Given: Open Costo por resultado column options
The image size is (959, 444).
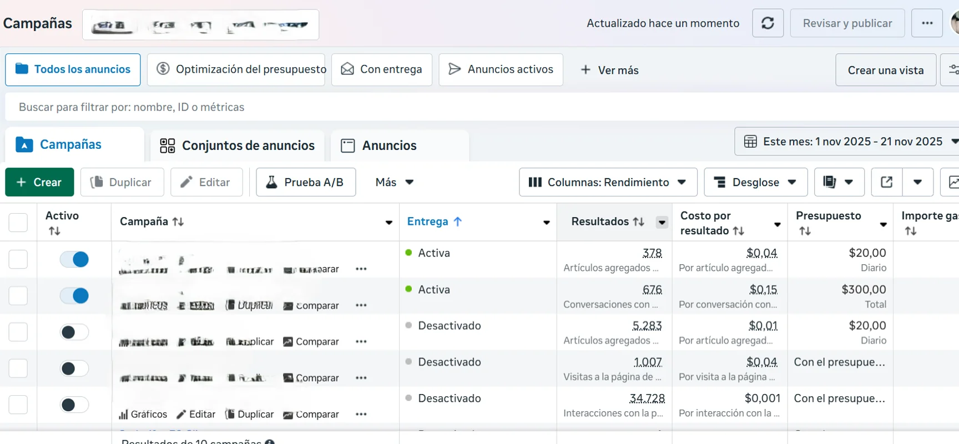Looking at the screenshot, I should (778, 224).
